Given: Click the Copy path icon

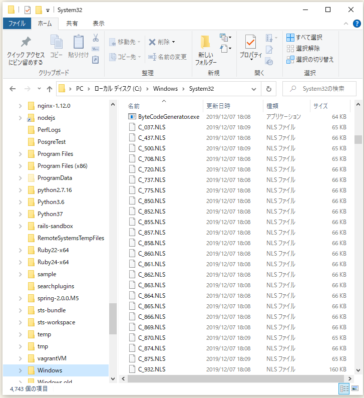Looking at the screenshot, I should tap(95, 49).
